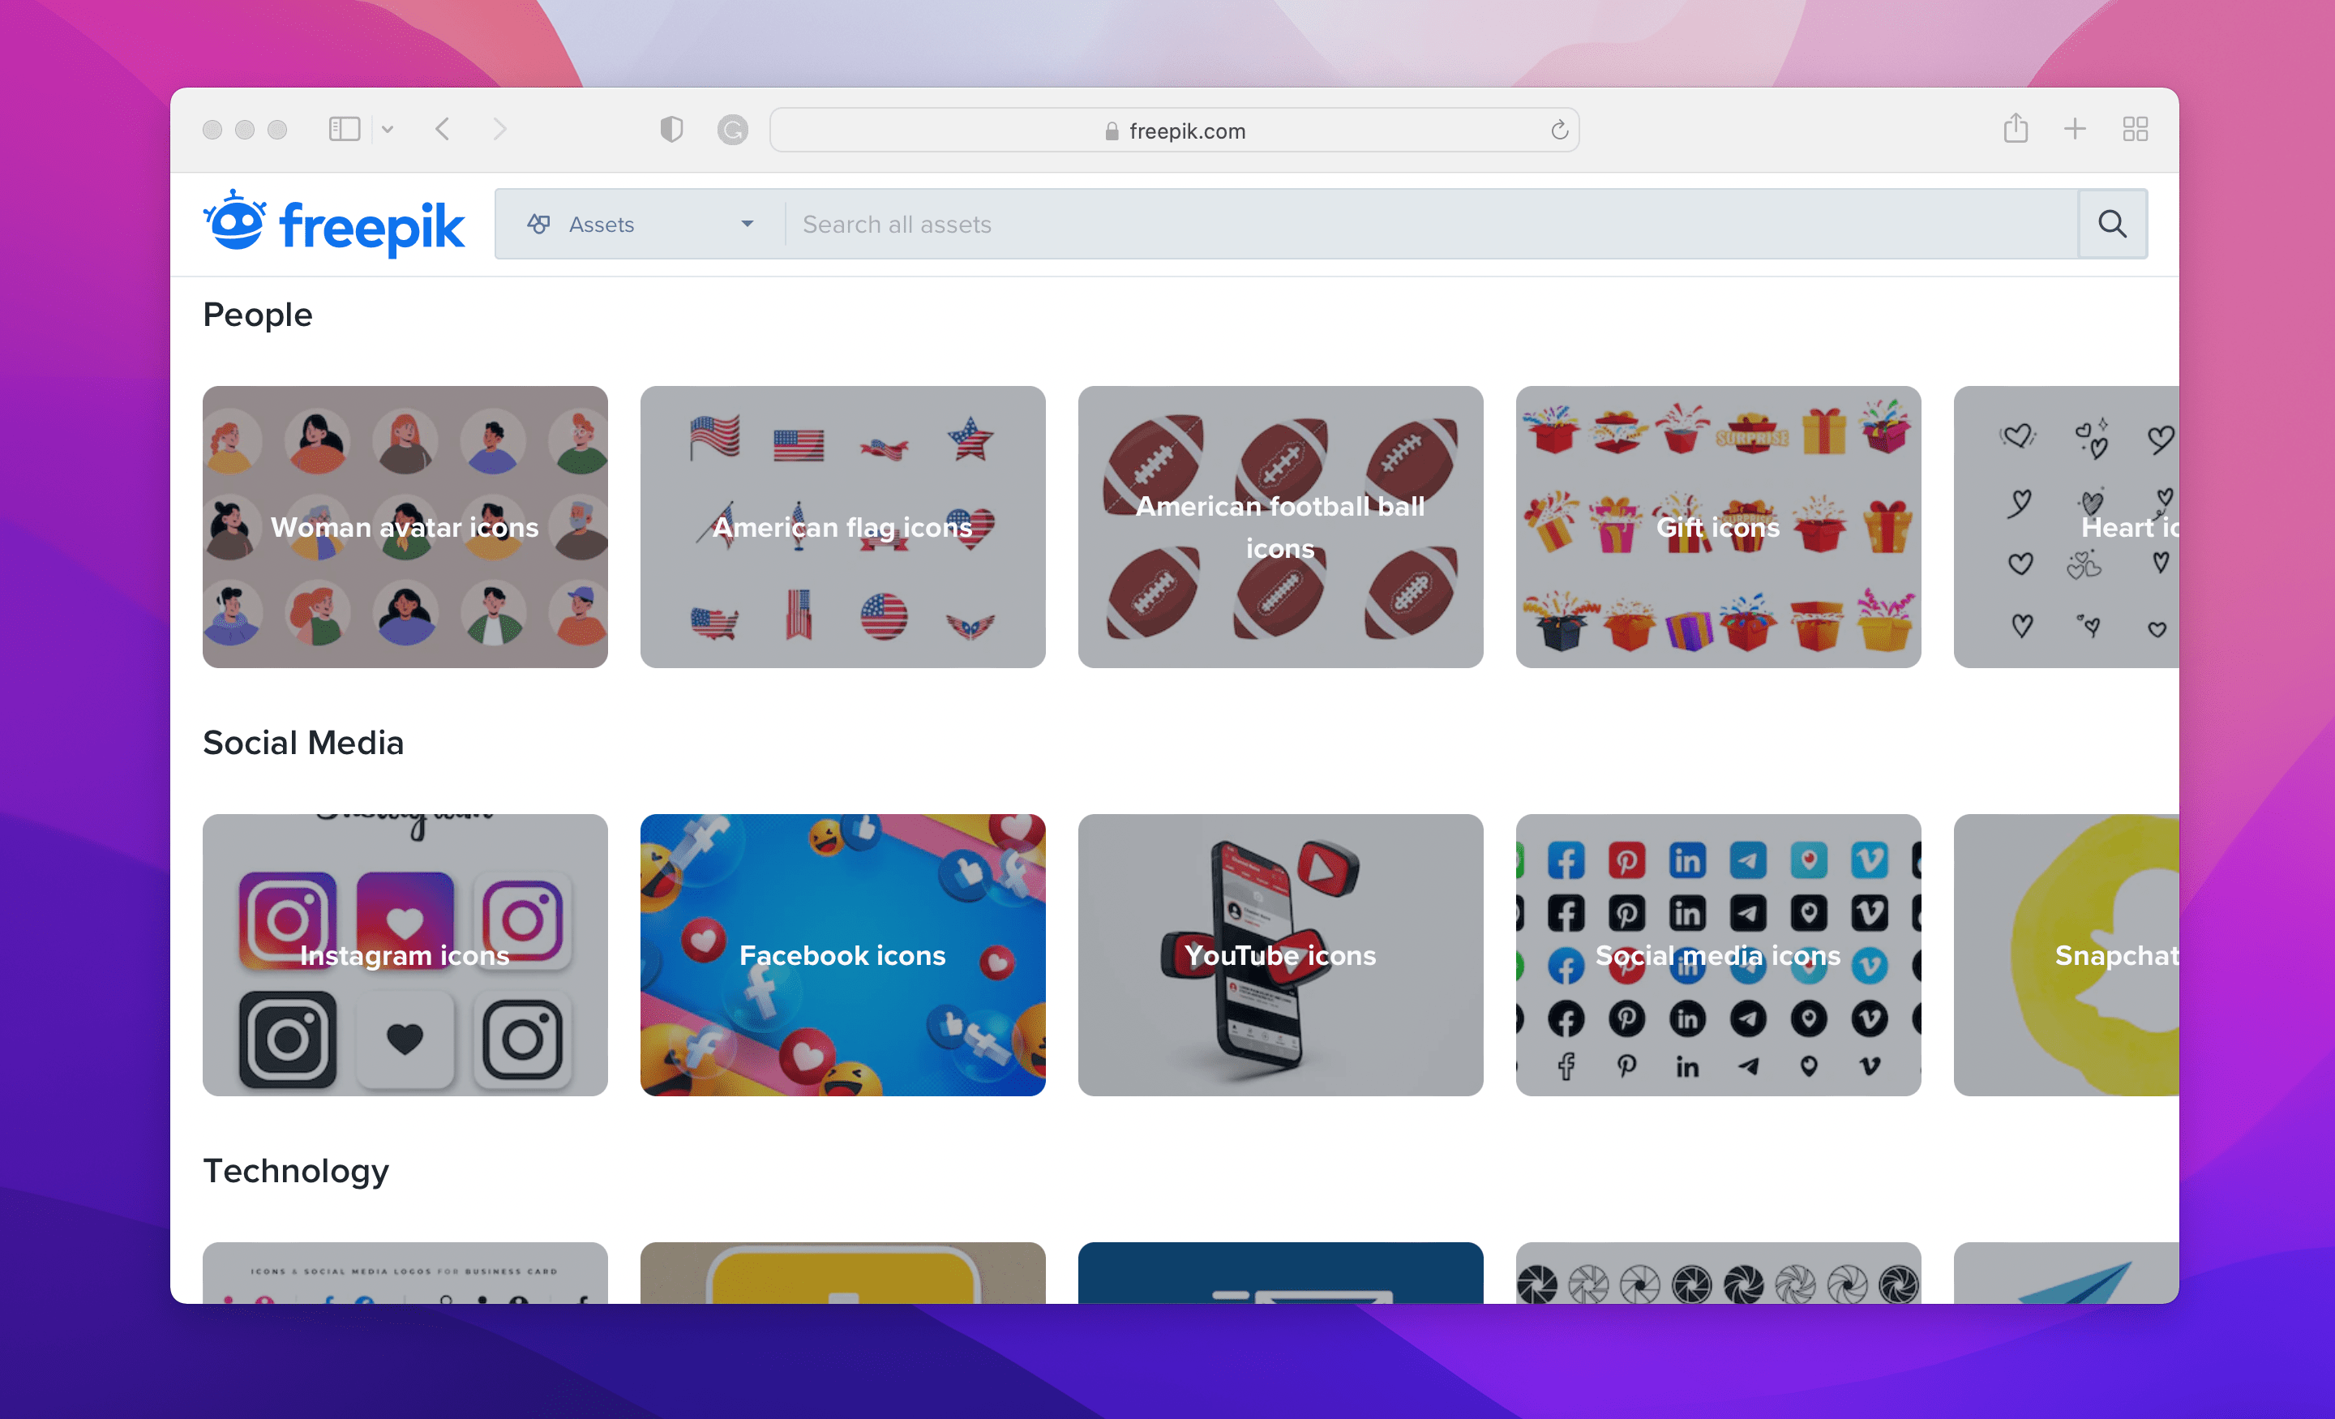
Task: Open a new tab with plus icon
Action: 2075,129
